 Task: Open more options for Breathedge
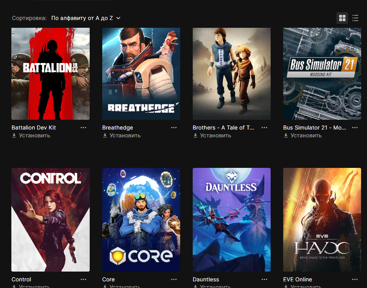174,128
